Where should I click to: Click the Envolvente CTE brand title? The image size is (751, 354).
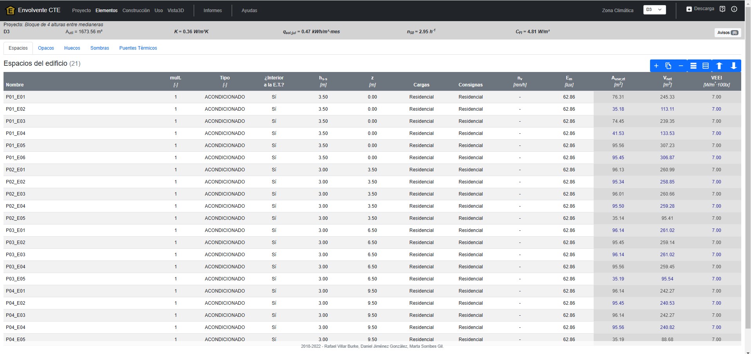[x=39, y=10]
